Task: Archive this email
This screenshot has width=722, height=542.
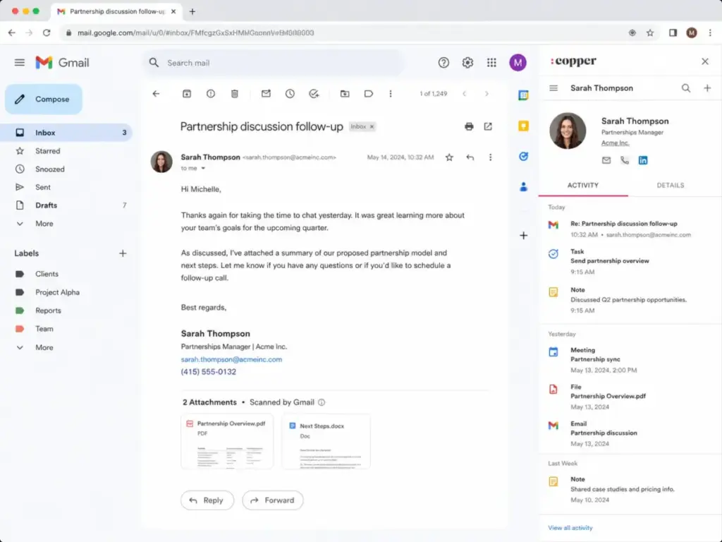Action: coord(186,94)
